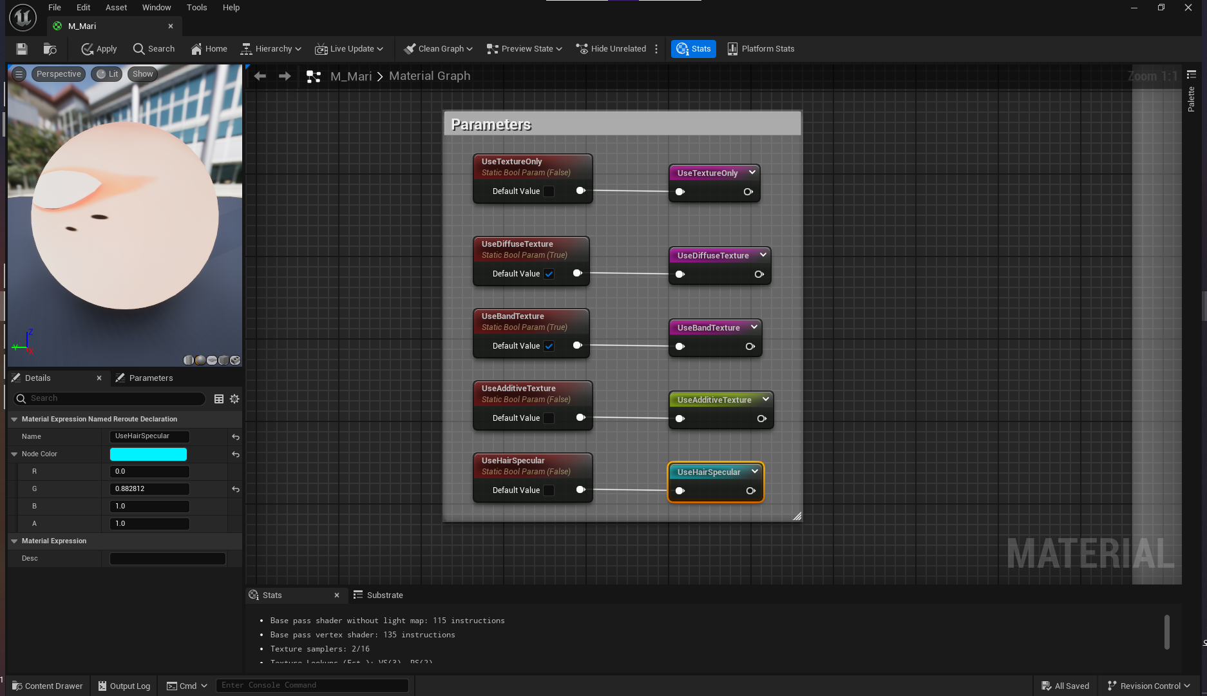Enable the UseAdditiveTexture Default Value checkbox
This screenshot has height=696, width=1207.
click(x=549, y=418)
